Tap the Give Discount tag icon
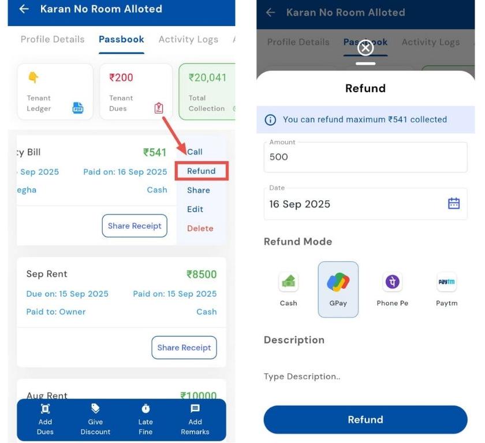The image size is (485, 443). (x=95, y=409)
